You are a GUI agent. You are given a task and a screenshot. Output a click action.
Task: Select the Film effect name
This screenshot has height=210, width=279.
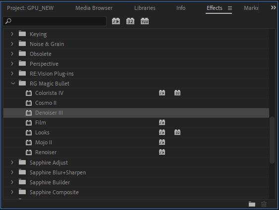tap(41, 123)
